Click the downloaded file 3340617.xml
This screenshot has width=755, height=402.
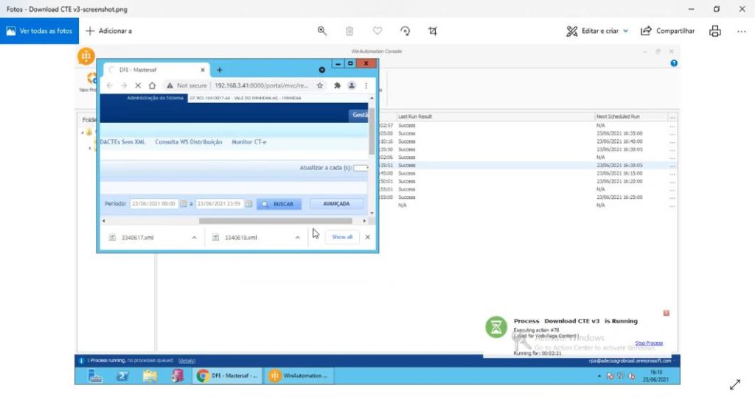(137, 238)
